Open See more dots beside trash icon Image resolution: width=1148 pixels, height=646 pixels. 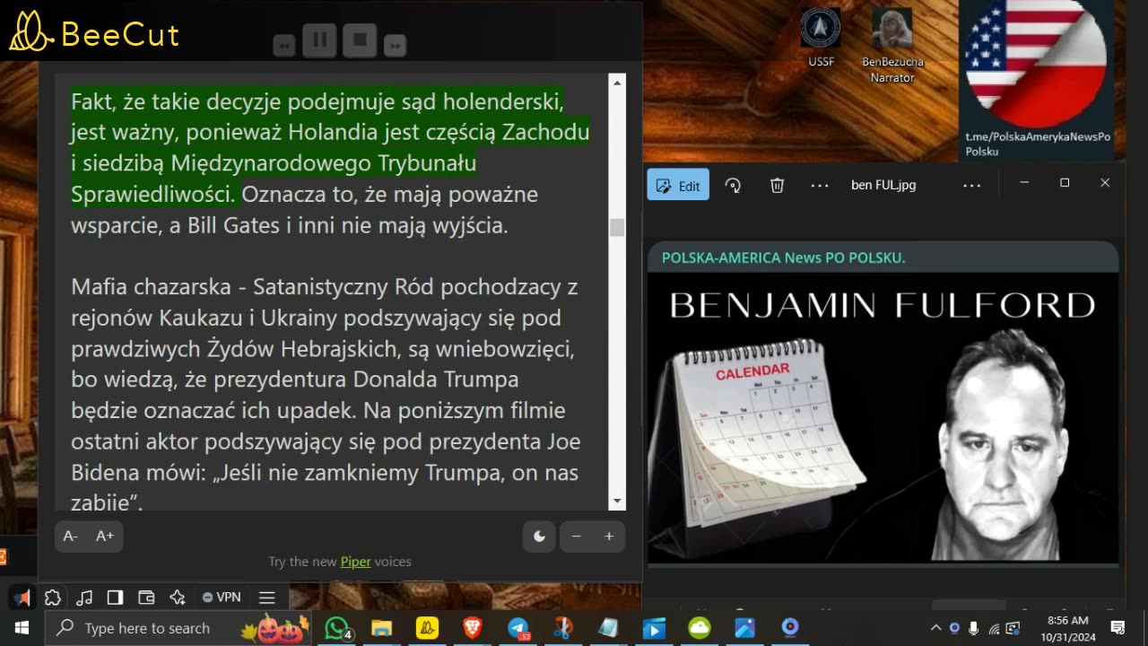point(820,186)
